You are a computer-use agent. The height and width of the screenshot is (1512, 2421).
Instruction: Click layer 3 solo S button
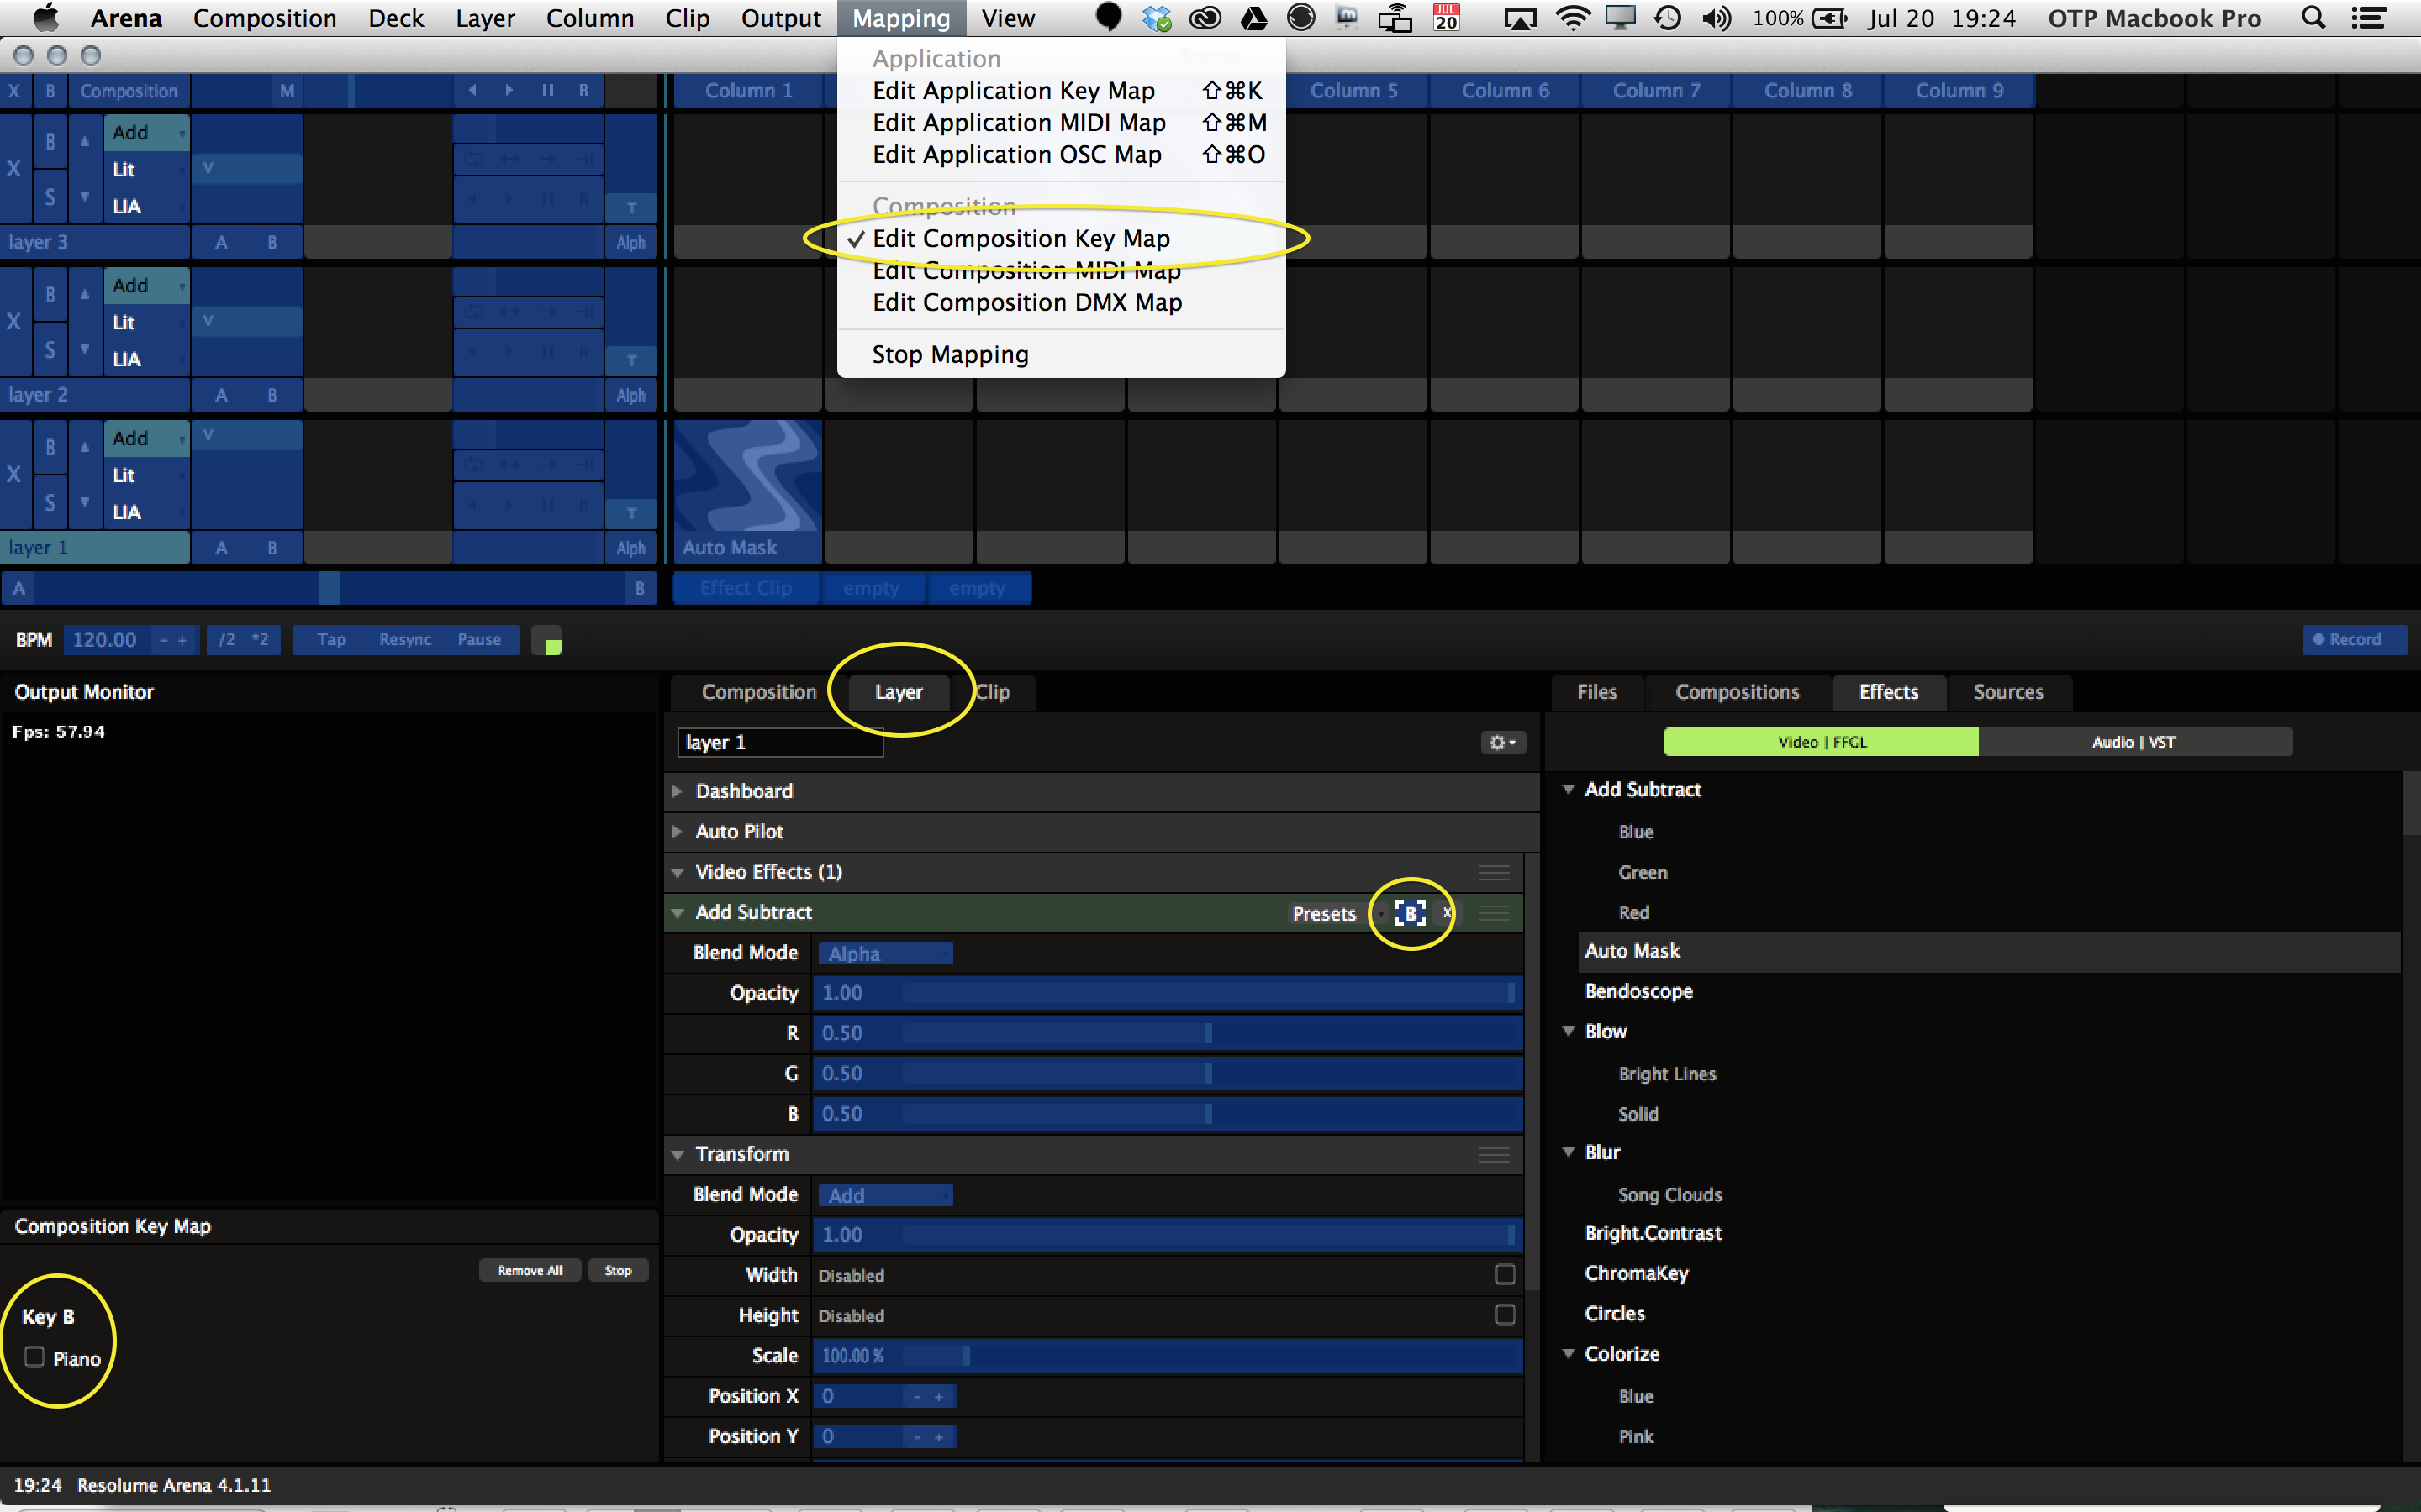[x=50, y=197]
